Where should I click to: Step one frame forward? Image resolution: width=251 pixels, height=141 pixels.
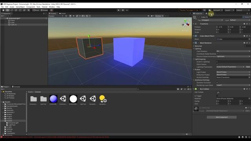[127, 10]
